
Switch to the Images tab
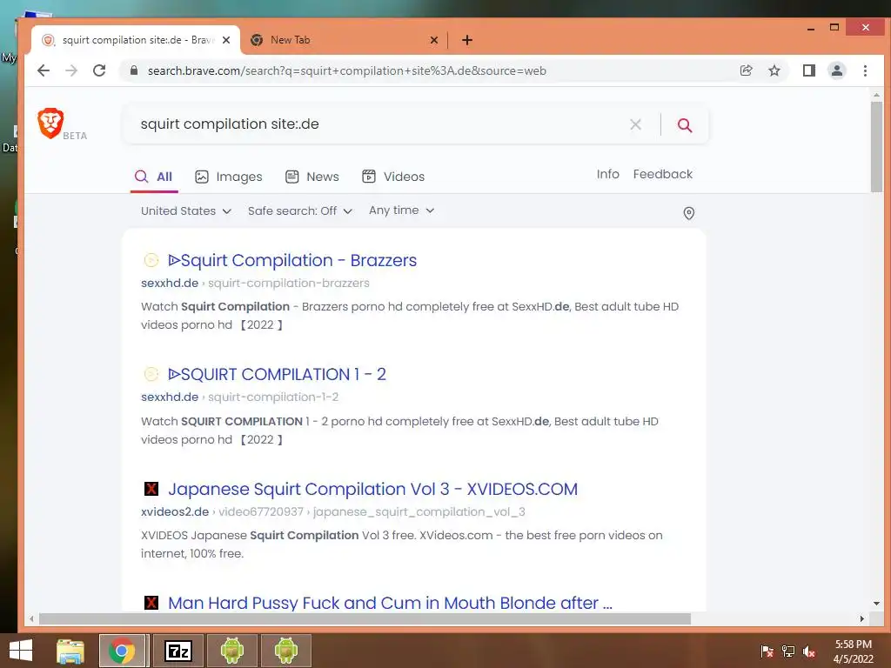click(229, 177)
